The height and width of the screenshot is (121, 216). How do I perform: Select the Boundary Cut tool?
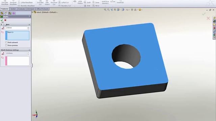[x=64, y=6]
